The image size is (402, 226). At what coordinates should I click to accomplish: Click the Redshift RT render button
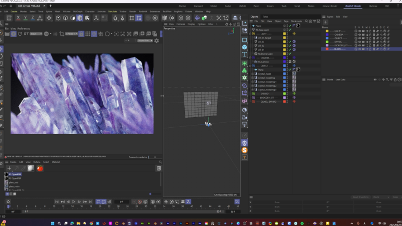[26, 34]
